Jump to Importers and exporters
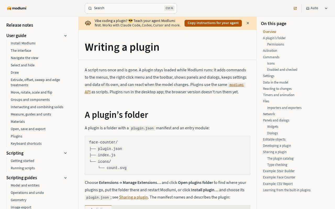The width and height of the screenshot is (335, 209). (284, 108)
